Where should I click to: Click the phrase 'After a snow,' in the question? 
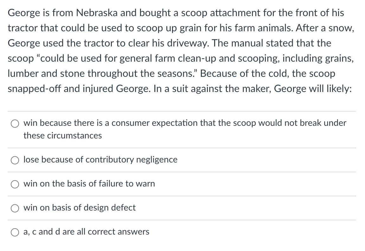click(325, 28)
